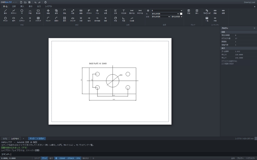The image size is (257, 160).
Task: Open the linetype BYLAYER dropdown
Action: coord(161,17)
